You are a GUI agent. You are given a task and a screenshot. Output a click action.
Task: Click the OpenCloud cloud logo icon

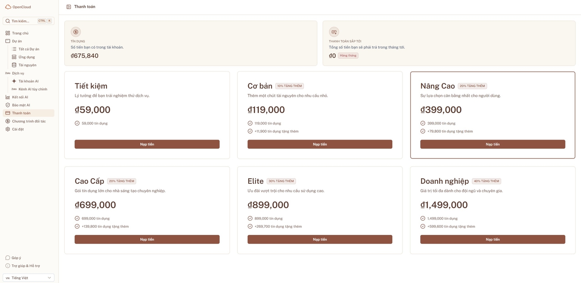(8, 7)
